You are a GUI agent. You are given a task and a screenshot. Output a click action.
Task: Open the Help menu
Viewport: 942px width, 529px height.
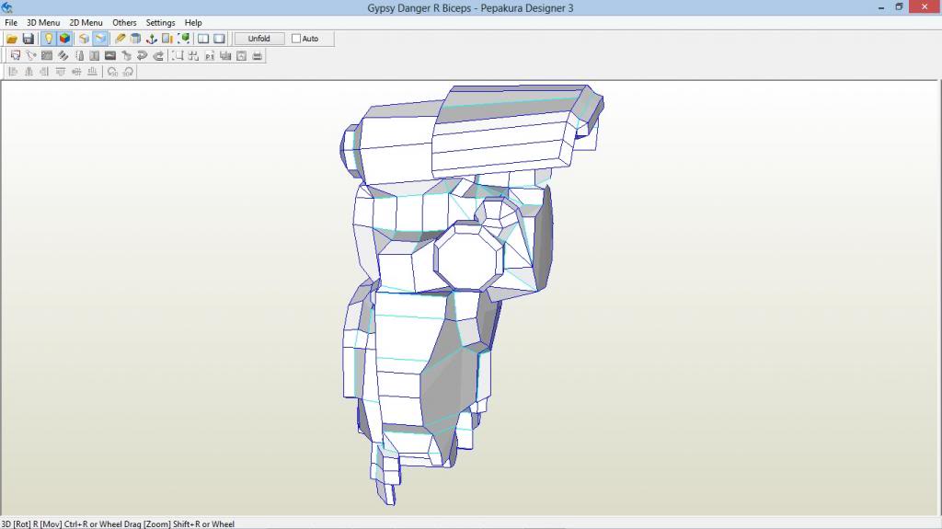pos(193,22)
